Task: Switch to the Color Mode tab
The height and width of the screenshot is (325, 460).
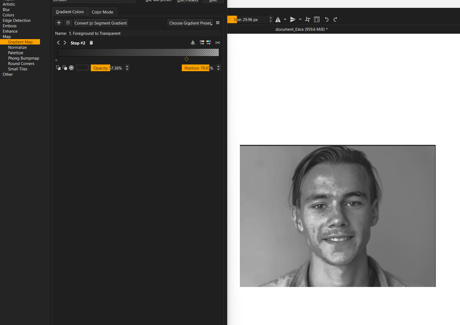Action: (x=102, y=12)
